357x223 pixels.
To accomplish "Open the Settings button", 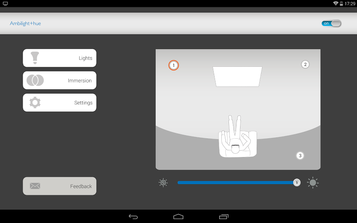I will 59,103.
